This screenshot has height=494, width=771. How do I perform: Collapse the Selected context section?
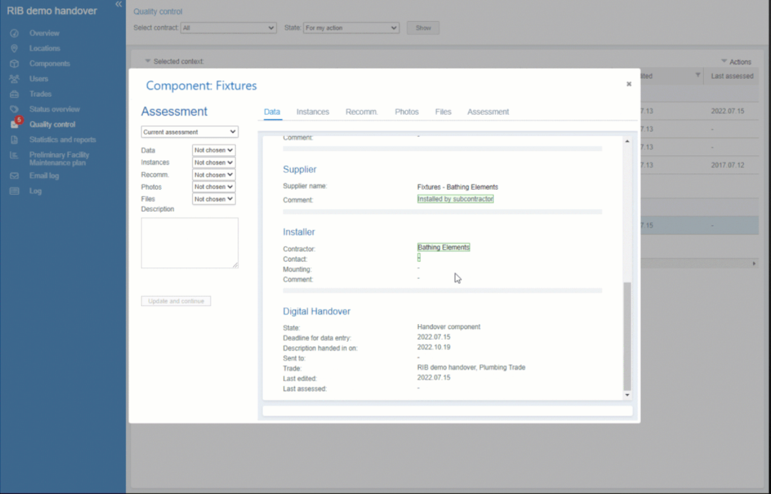148,61
